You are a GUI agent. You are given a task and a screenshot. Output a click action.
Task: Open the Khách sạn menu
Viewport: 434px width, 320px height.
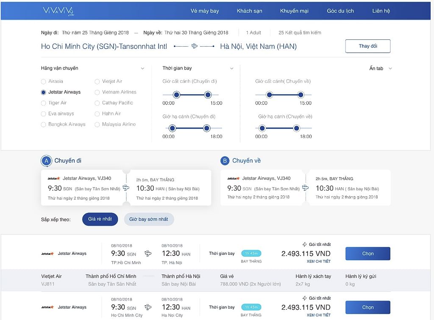[x=249, y=11]
